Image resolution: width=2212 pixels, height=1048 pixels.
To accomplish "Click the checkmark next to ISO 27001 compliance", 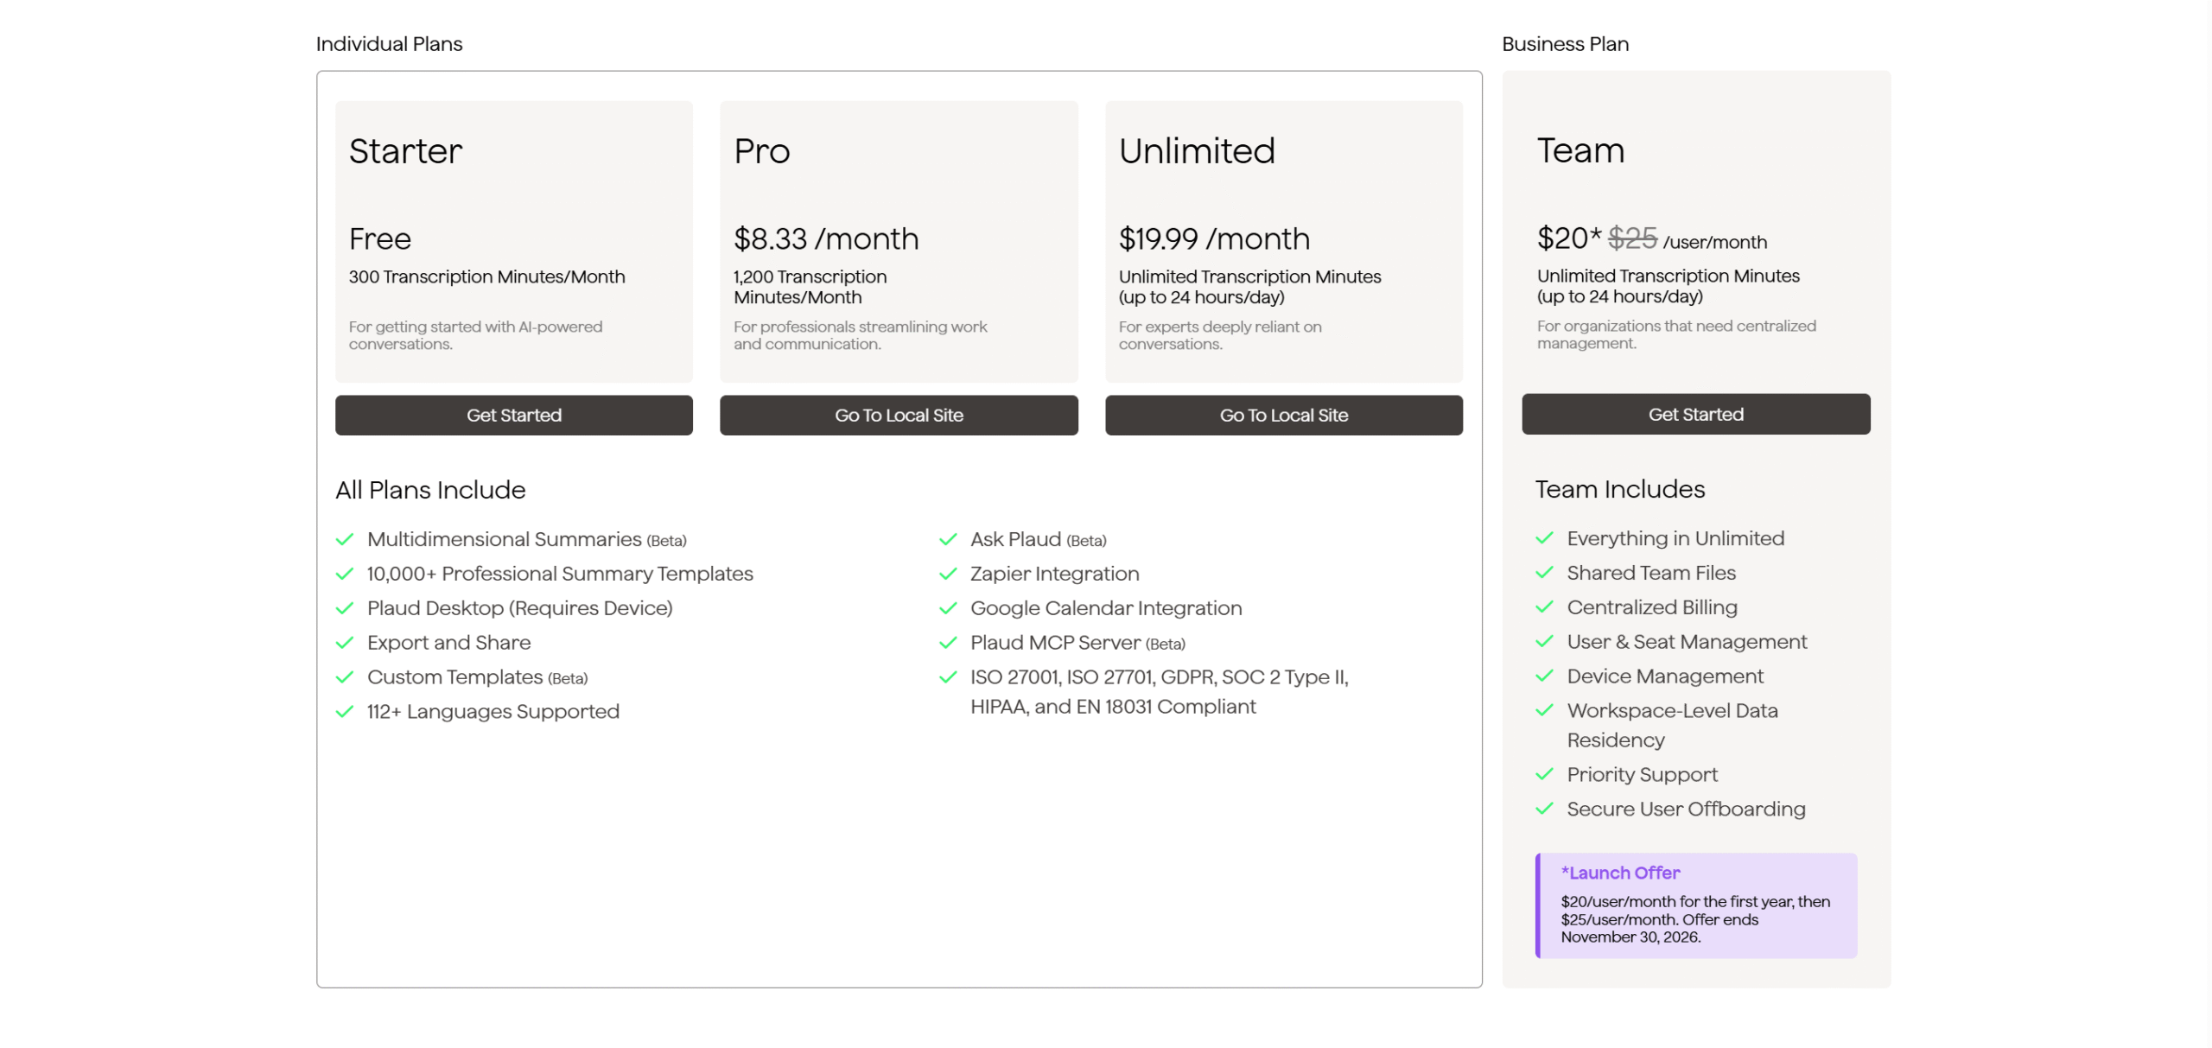I will 948,678.
